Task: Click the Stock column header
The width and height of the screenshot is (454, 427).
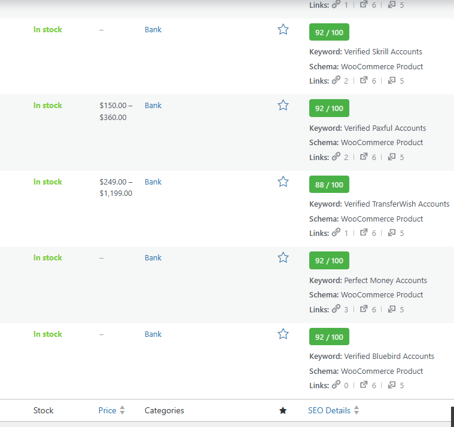Action: tap(43, 410)
